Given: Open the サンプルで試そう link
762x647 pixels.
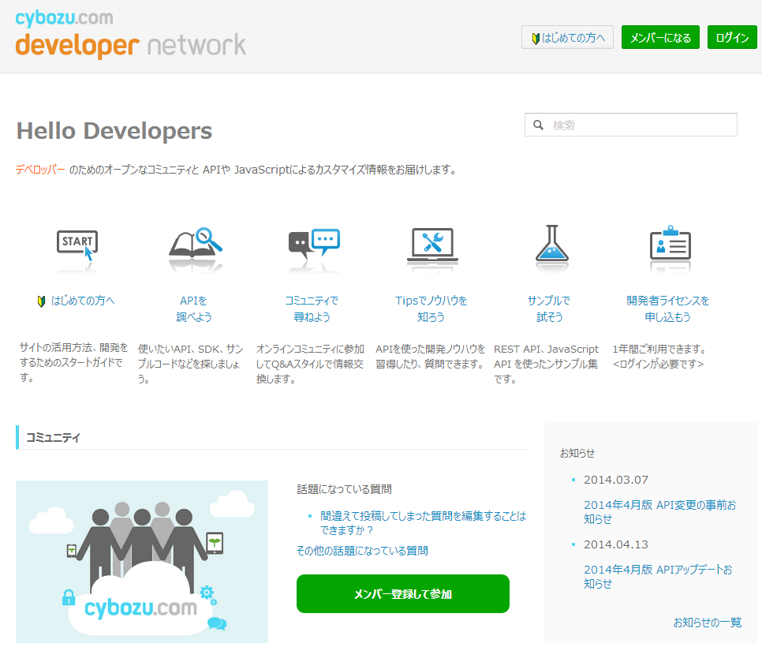Looking at the screenshot, I should point(549,309).
